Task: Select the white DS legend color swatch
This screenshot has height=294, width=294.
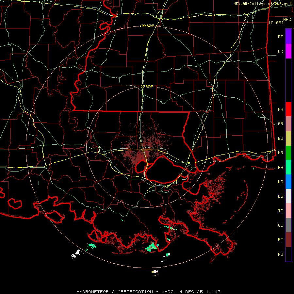Action: 288,196
